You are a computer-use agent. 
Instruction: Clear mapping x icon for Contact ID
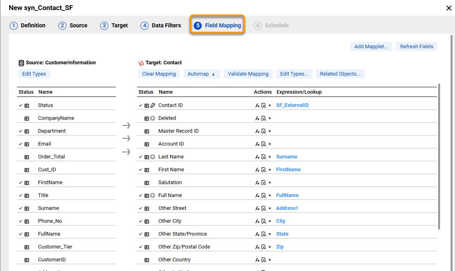(x=269, y=105)
